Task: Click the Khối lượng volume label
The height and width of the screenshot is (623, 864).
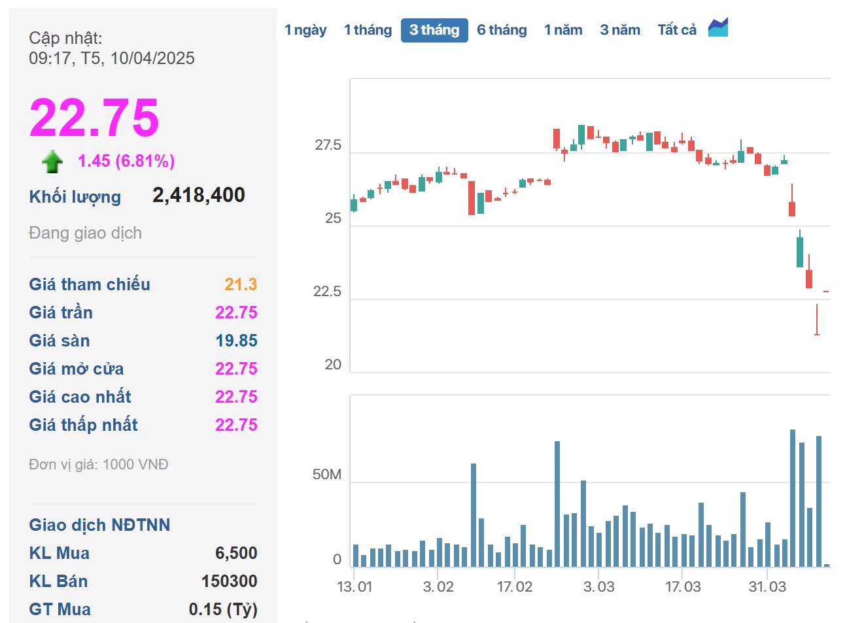Action: [x=75, y=197]
